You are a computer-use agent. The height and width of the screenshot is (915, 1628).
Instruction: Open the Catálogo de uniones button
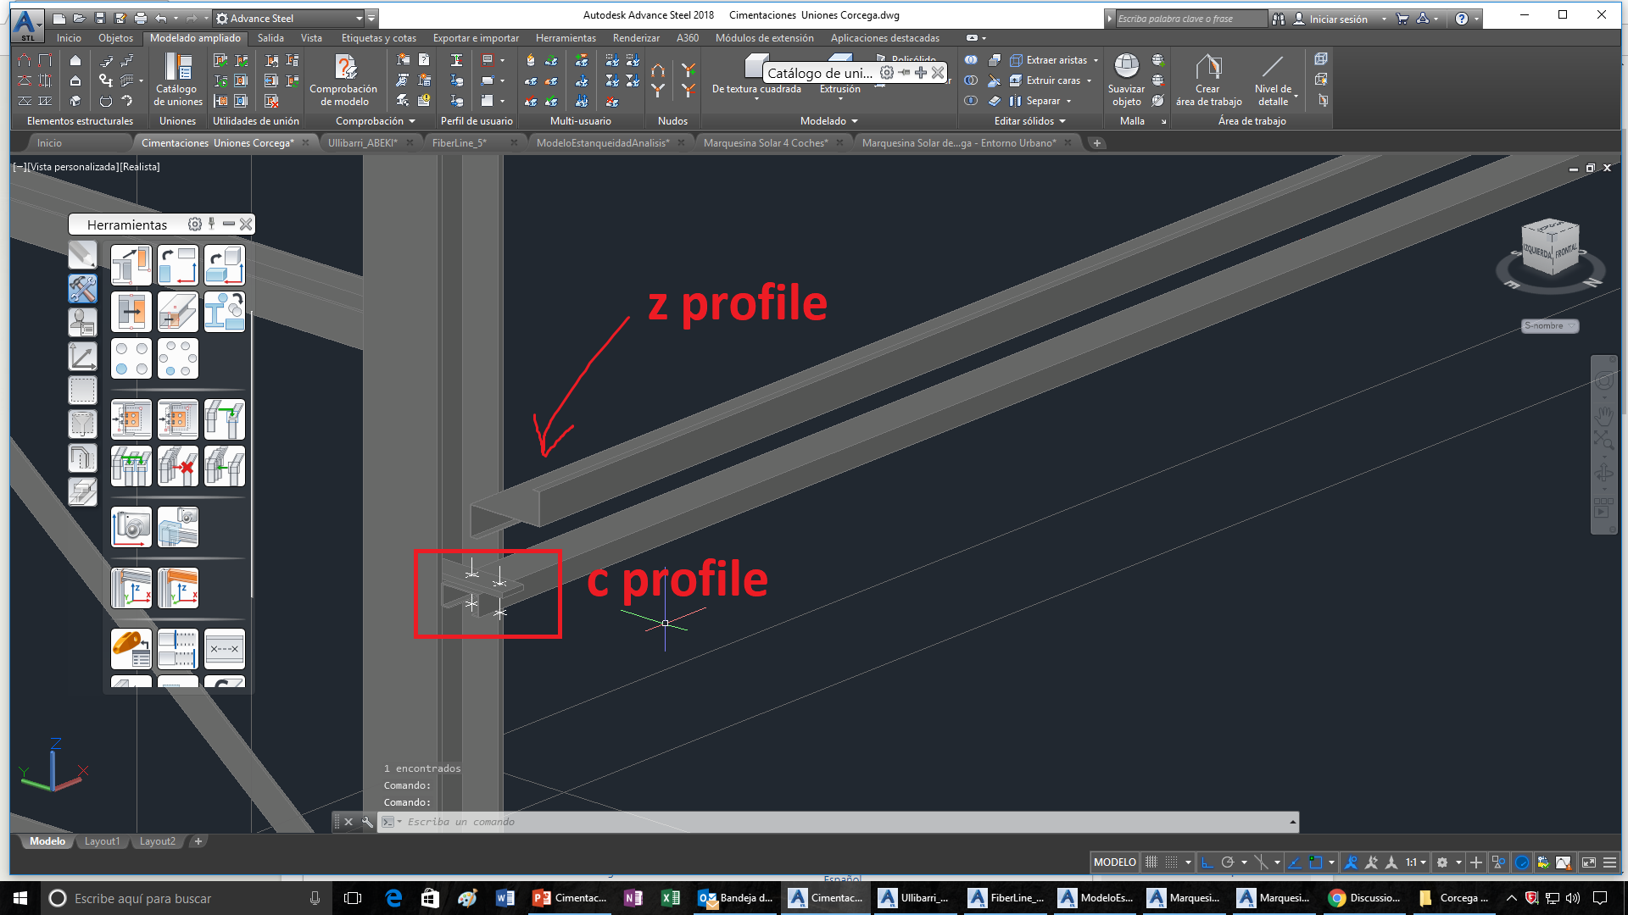[x=177, y=80]
